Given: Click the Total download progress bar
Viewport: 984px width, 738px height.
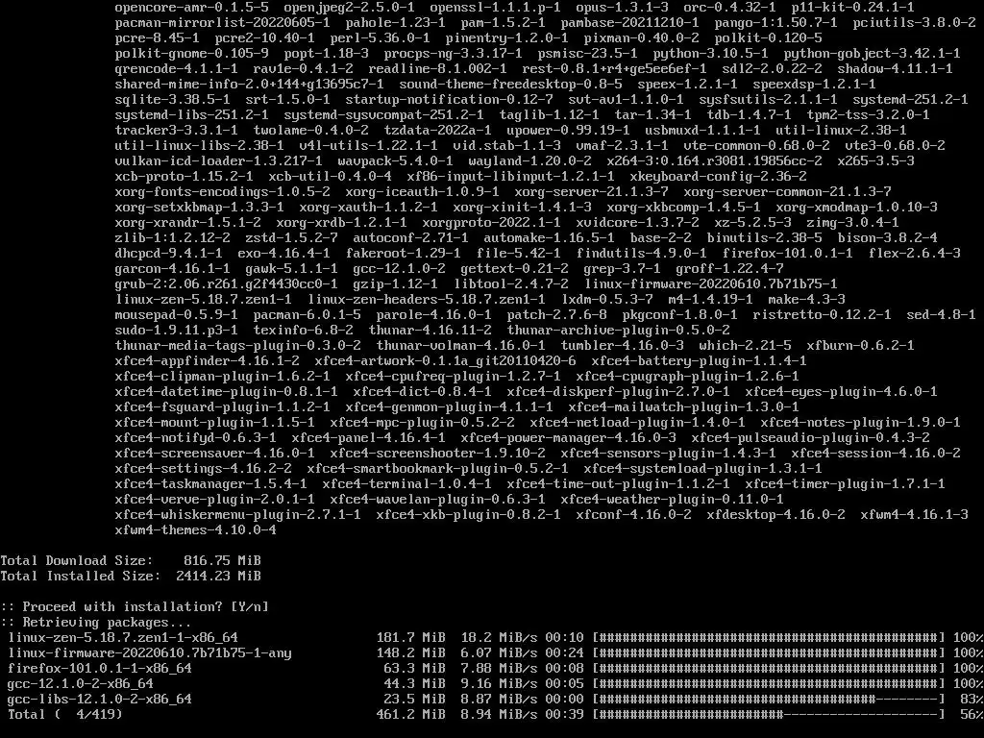Looking at the screenshot, I should (769, 714).
